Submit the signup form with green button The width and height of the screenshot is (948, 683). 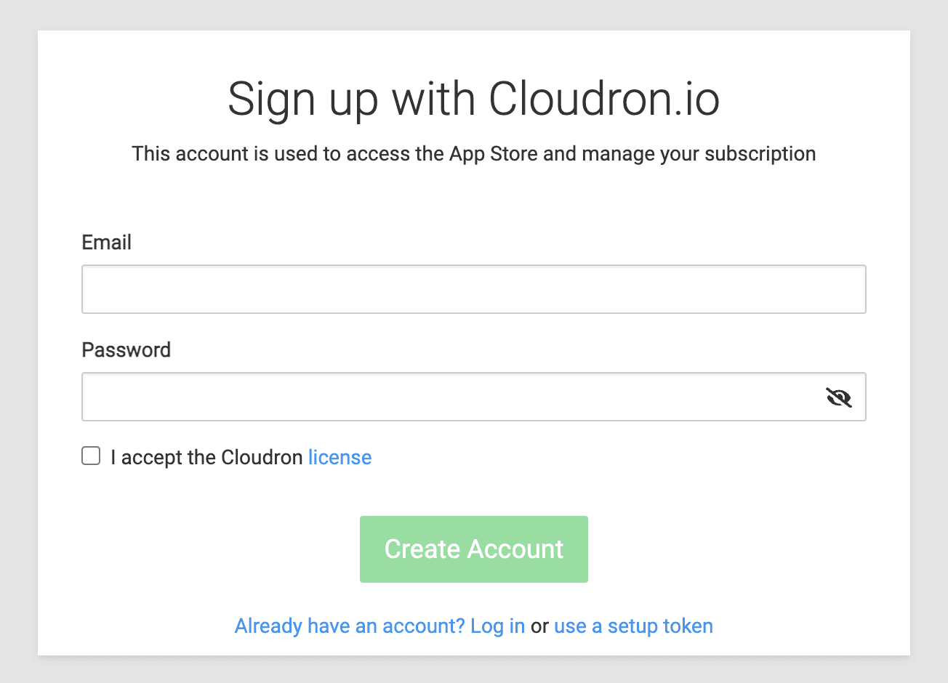pos(473,549)
